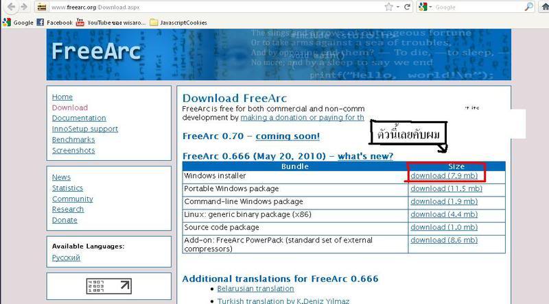Open the Facebook bookmark
Screen dimensions: 549x304
[55, 23]
